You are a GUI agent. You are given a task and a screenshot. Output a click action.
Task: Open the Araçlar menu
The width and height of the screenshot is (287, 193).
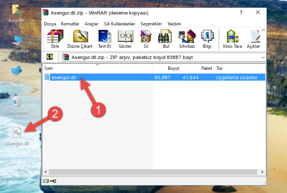click(x=91, y=24)
